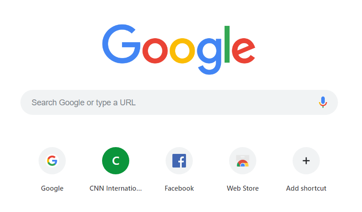Click the 'Add shortcut' text label
Screen dimensions: 362x212
(306, 188)
